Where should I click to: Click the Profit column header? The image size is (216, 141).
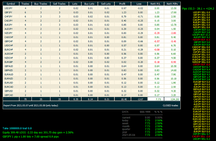[122, 4]
